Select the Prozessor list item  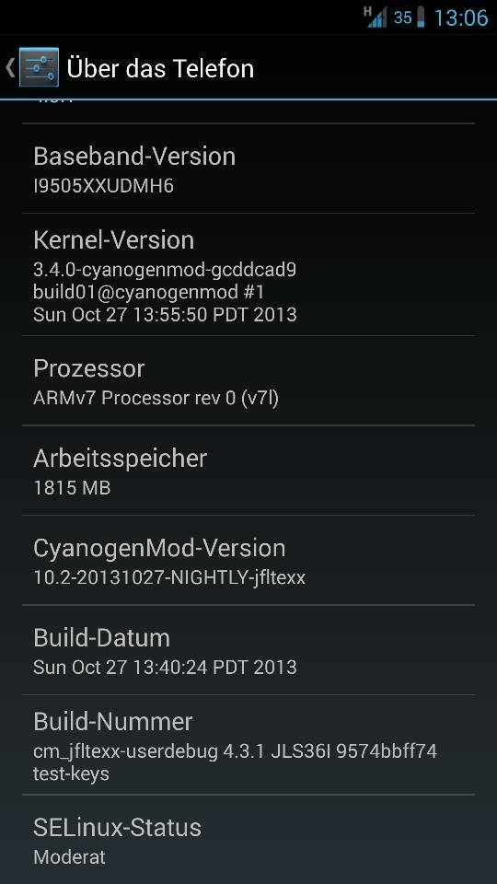tap(248, 380)
